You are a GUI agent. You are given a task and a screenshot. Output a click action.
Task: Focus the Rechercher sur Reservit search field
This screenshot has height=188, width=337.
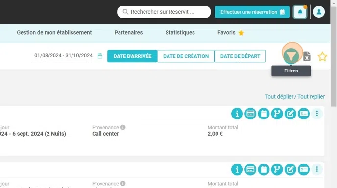[164, 12]
